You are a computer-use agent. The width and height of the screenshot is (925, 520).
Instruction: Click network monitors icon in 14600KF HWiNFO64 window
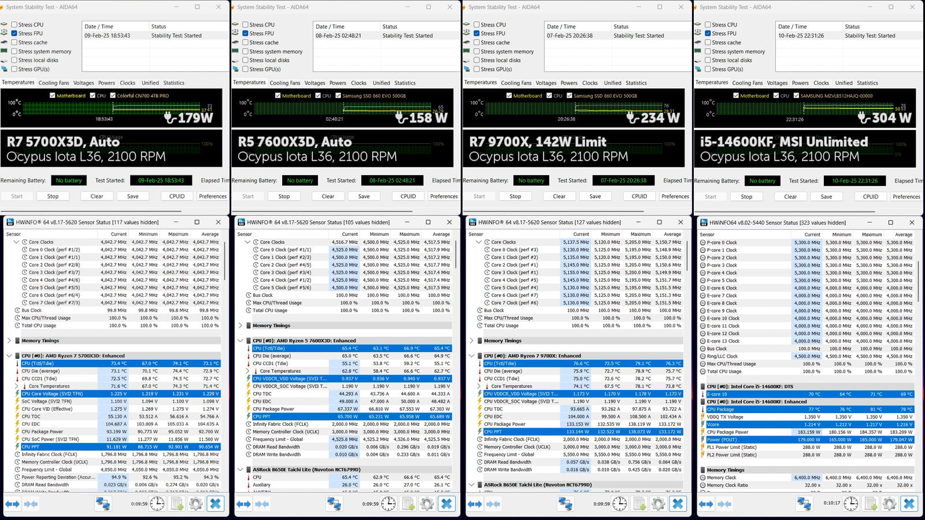click(804, 504)
